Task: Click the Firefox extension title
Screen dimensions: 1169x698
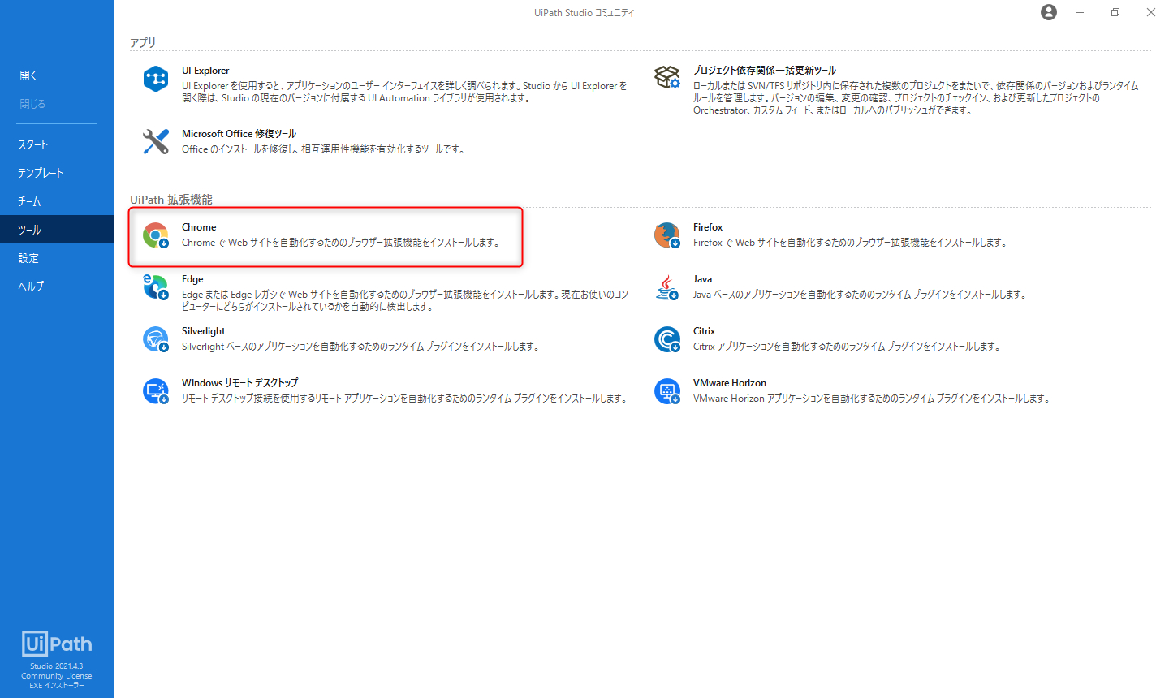Action: pos(708,227)
